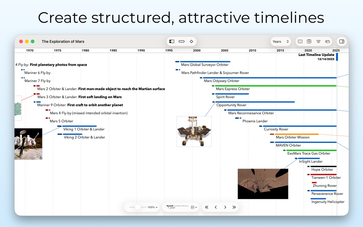Open the filter options icon
This screenshot has width=363, height=227.
point(319,41)
